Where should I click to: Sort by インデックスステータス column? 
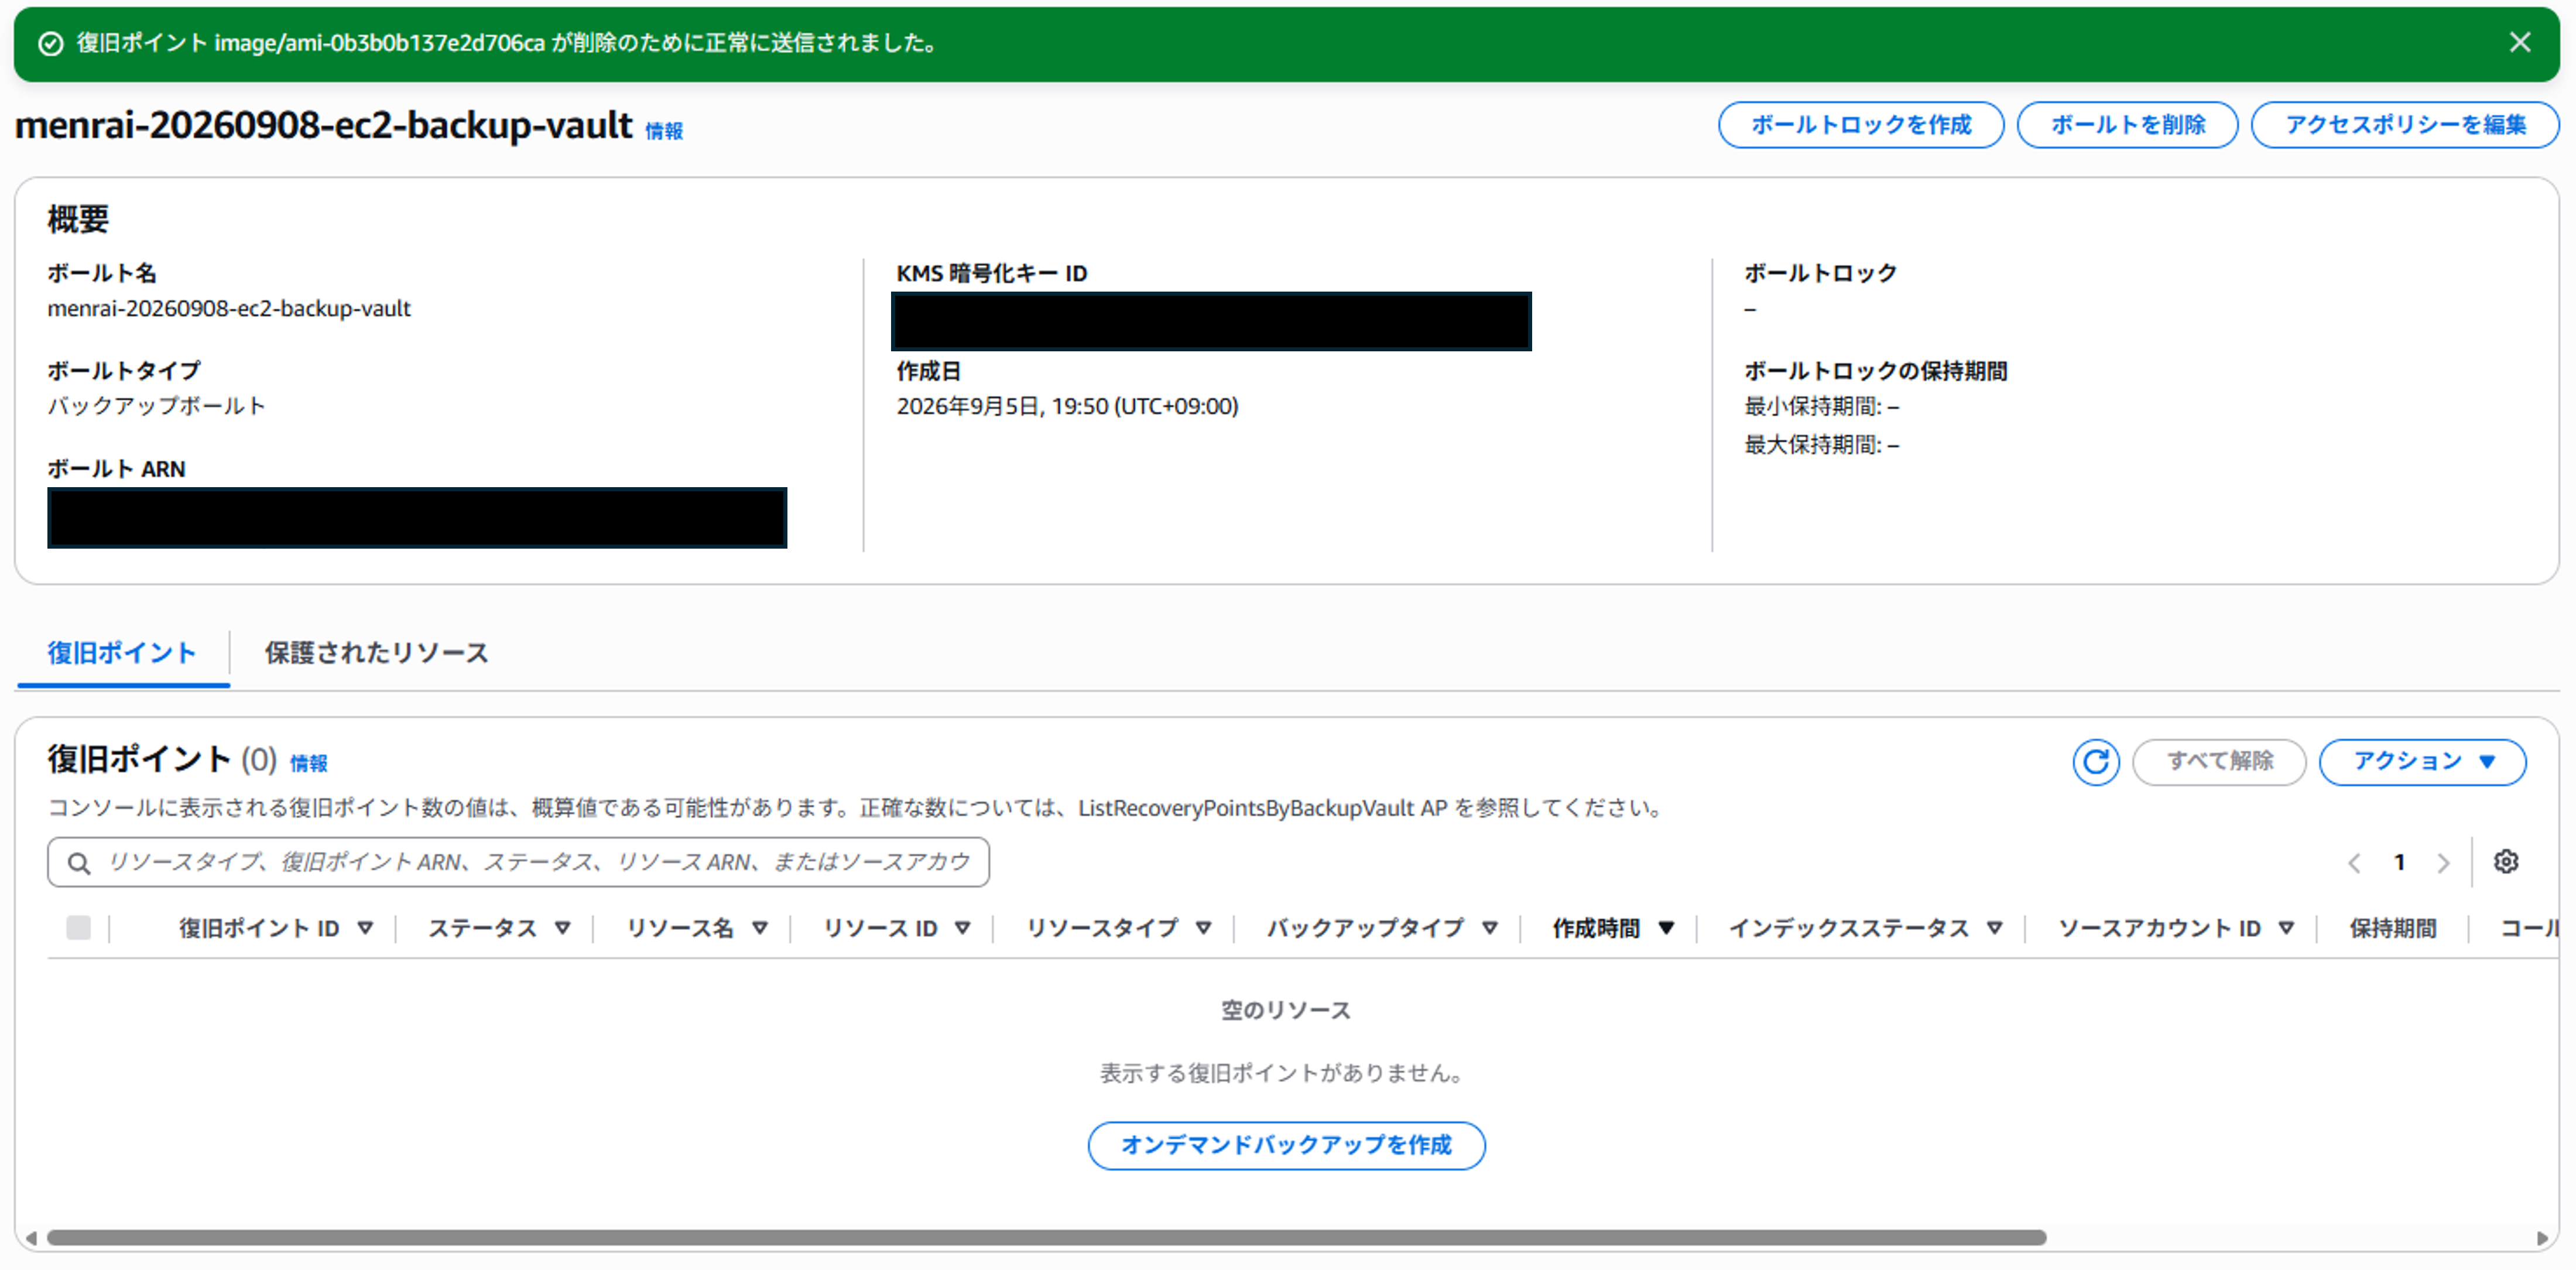[1865, 928]
